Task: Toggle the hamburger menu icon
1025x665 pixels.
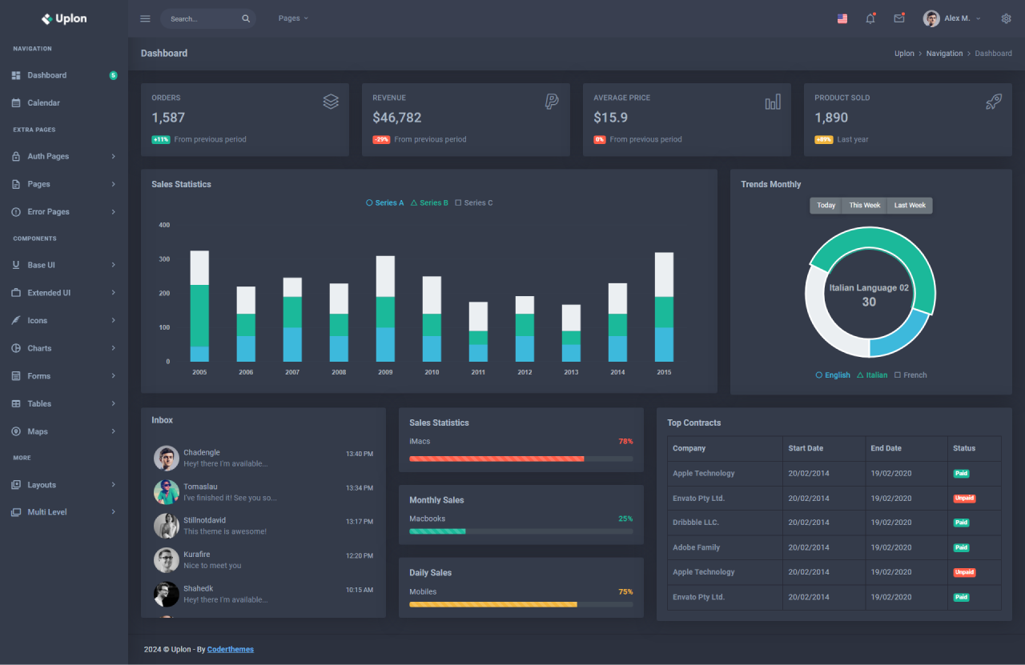Action: tap(145, 18)
